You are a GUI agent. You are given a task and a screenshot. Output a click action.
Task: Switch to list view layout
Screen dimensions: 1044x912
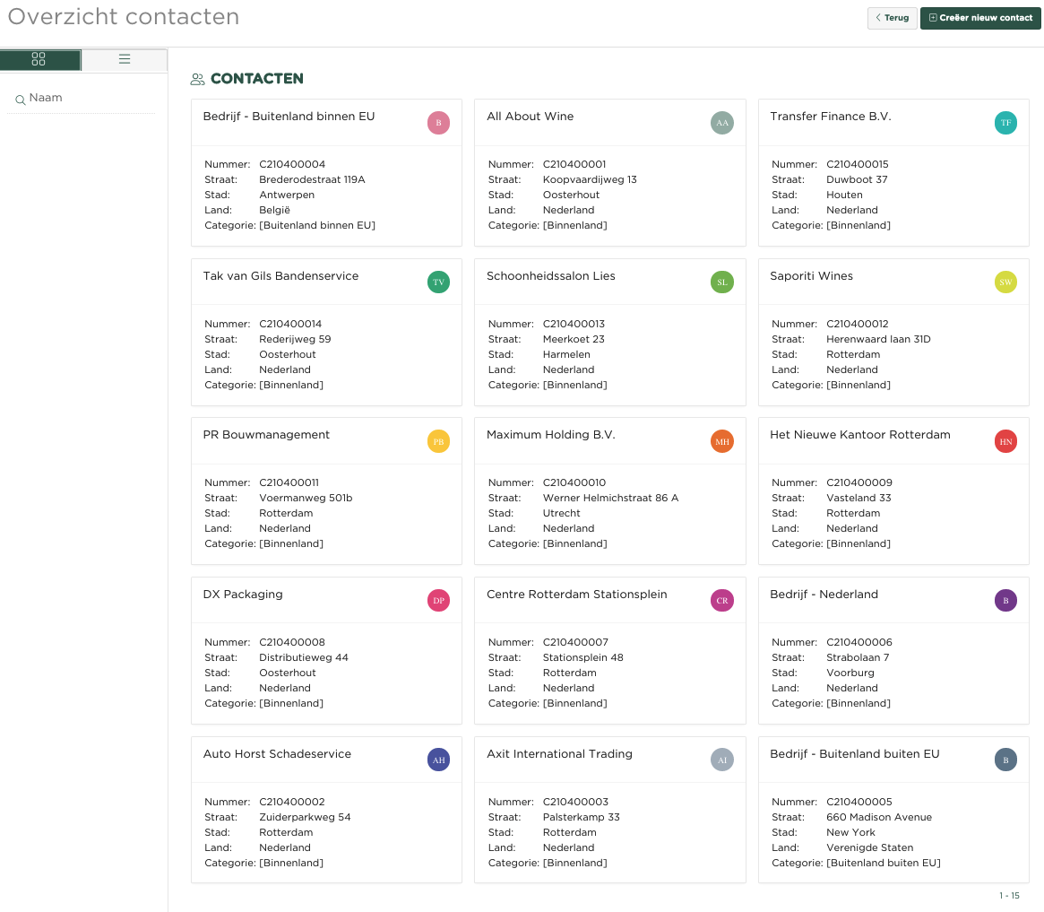(x=125, y=59)
